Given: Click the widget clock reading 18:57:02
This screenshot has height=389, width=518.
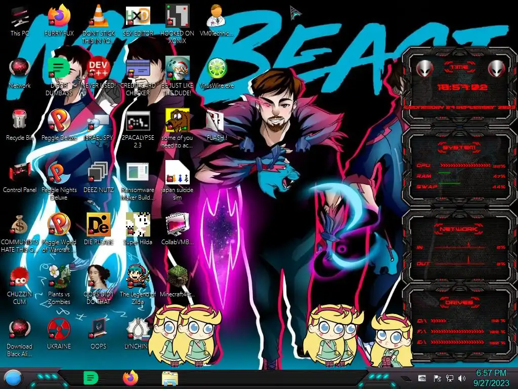Looking at the screenshot, I should coord(462,87).
